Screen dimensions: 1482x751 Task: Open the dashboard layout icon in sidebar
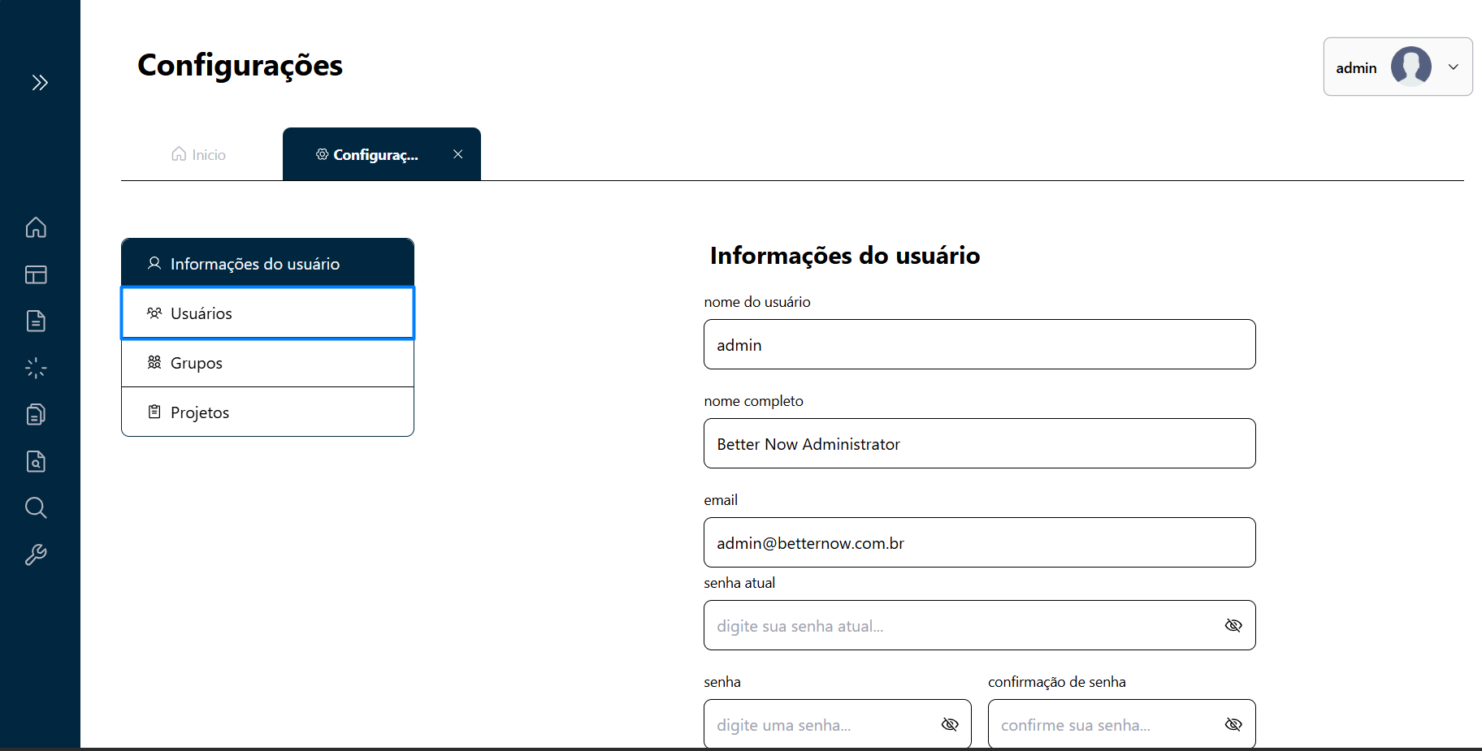(36, 274)
